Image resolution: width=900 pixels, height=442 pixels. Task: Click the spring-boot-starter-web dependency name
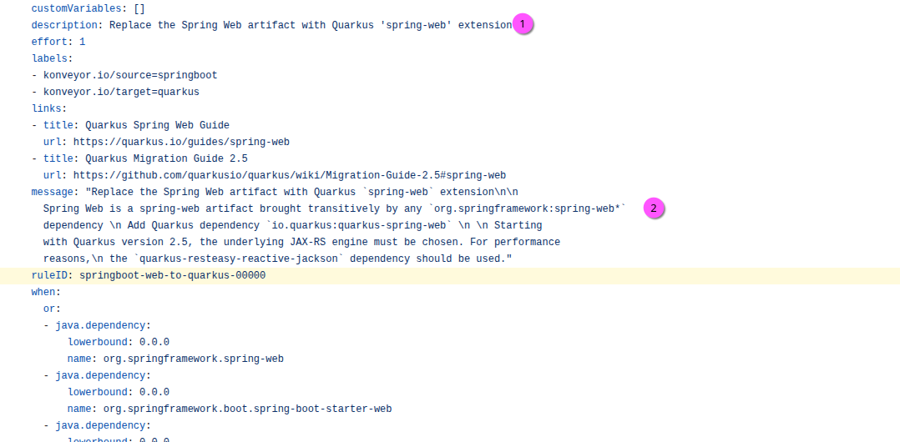[247, 409]
